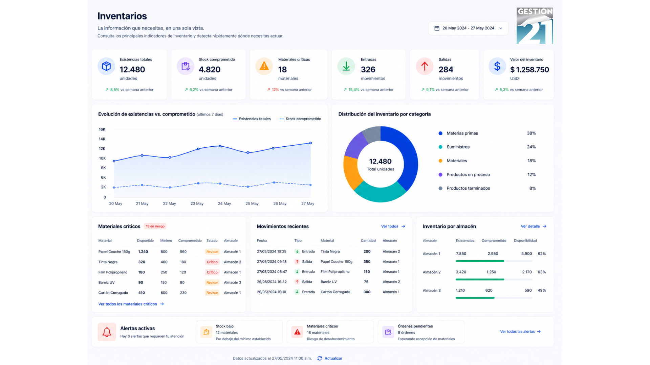Click the salida arrow icon for Papel Couche movement
Viewport: 650px width, 365px height.
pos(297,262)
